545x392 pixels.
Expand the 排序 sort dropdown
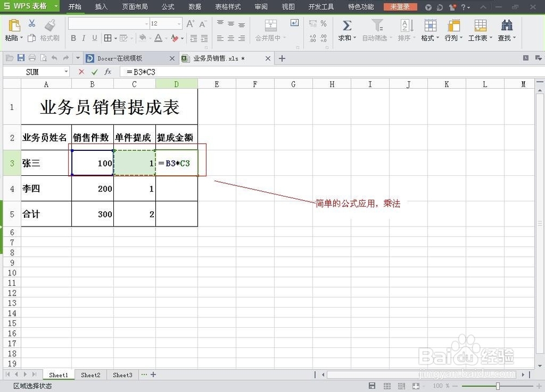414,38
